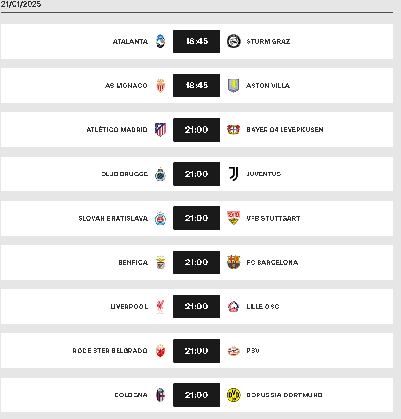
Task: Click the Atlético Madrid crest
Action: pos(160,130)
